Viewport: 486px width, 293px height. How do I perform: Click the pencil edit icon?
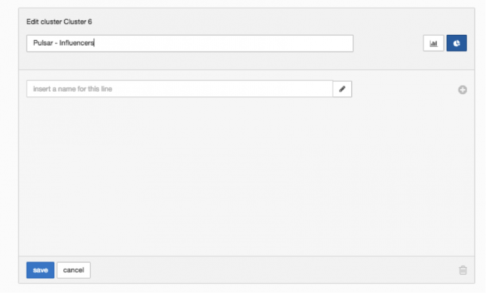click(x=342, y=89)
